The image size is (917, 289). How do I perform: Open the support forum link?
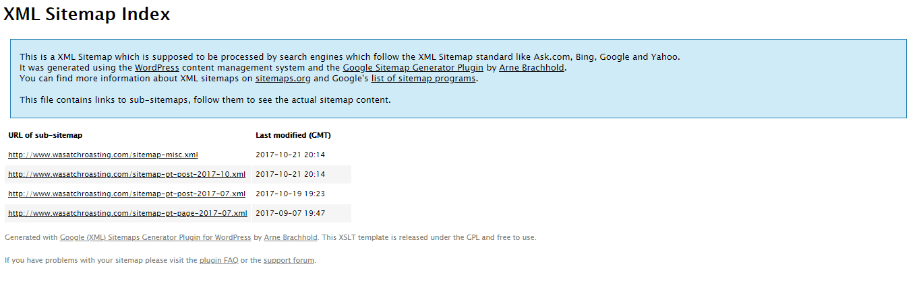[289, 260]
